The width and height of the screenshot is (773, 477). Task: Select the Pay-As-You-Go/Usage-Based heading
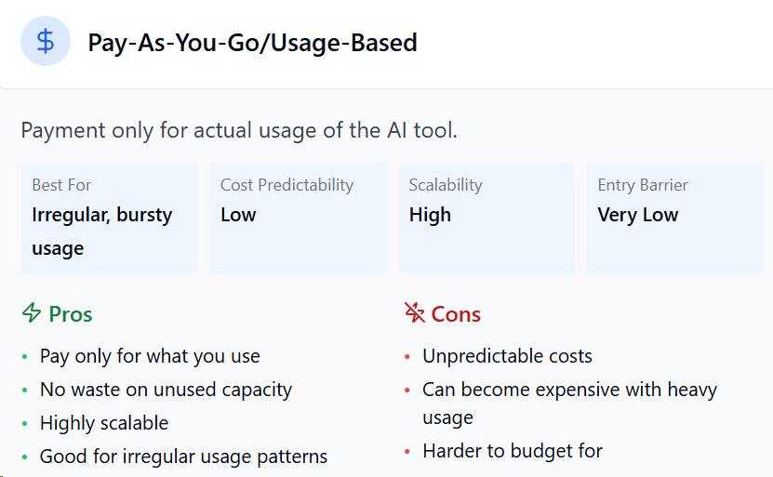point(252,43)
